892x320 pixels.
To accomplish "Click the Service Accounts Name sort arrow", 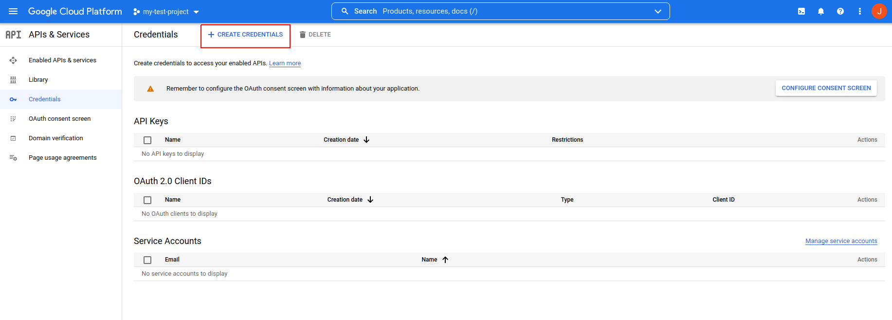I will pos(445,260).
